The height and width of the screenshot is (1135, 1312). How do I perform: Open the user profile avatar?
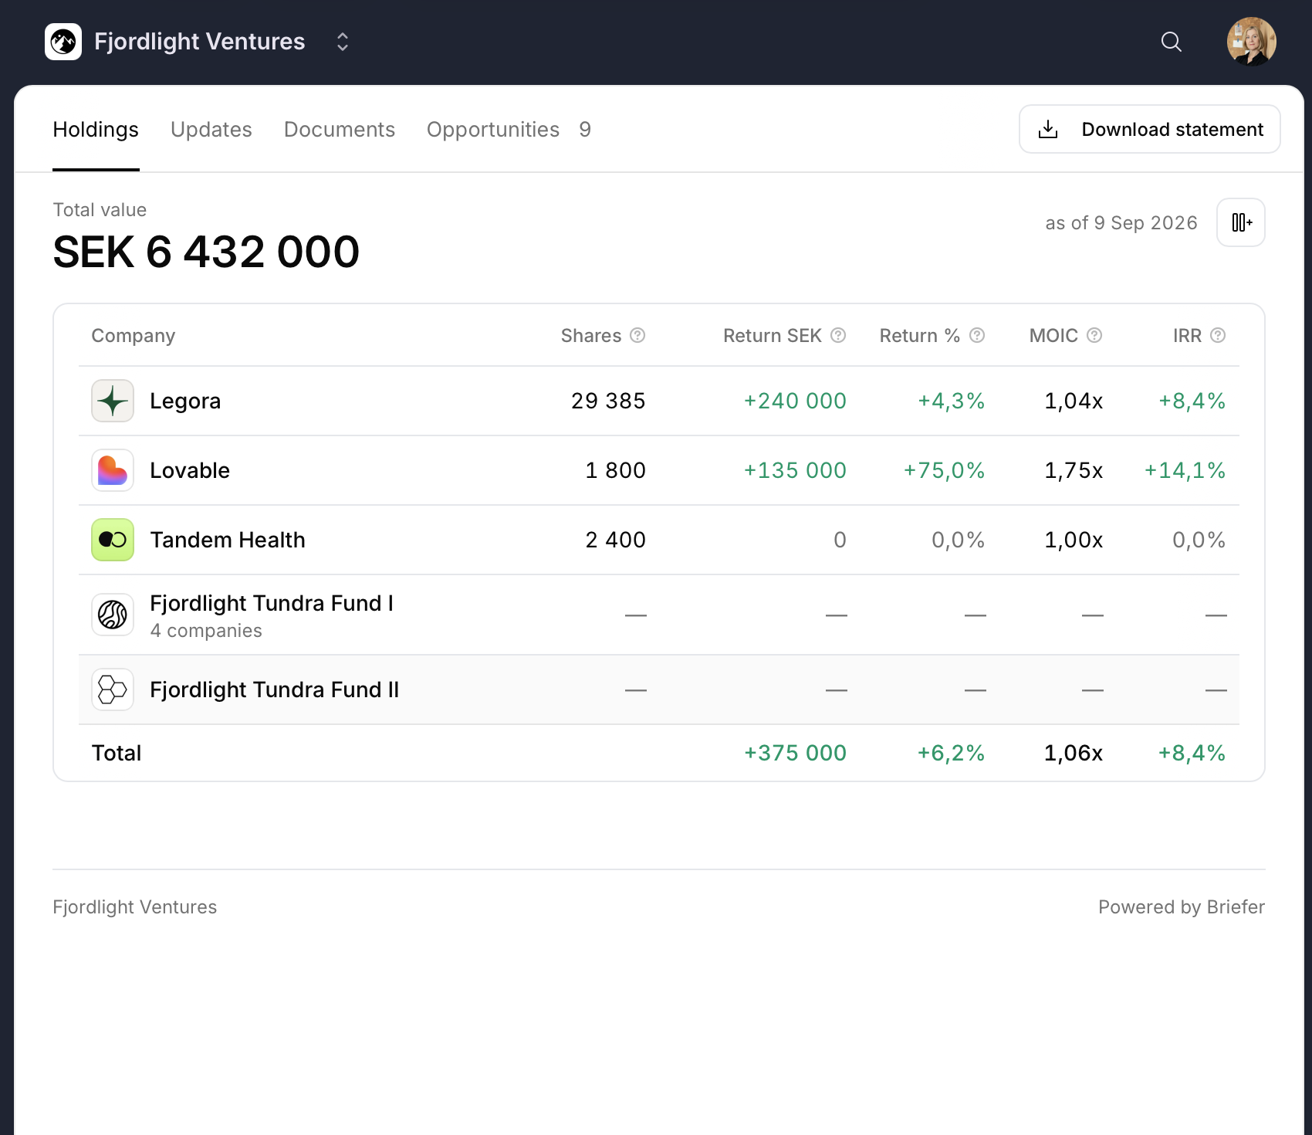(x=1251, y=42)
